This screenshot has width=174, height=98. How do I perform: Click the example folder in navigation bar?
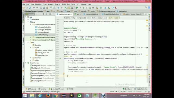82,11
